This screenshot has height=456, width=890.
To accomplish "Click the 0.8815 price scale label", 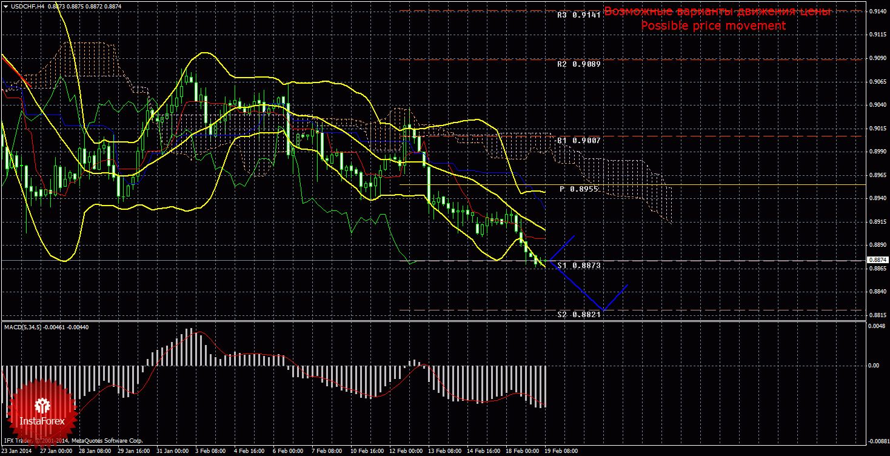I will tap(877, 315).
